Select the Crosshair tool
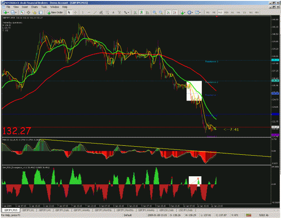 (76, 13)
